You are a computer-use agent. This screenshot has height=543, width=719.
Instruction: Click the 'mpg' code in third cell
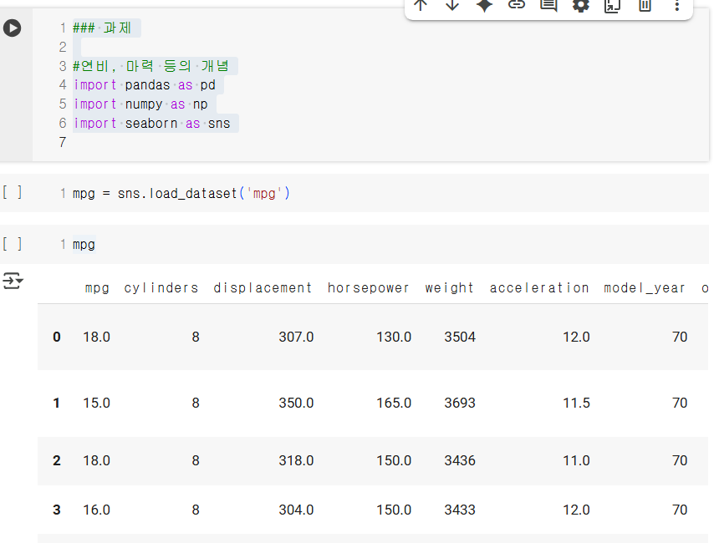tap(84, 244)
